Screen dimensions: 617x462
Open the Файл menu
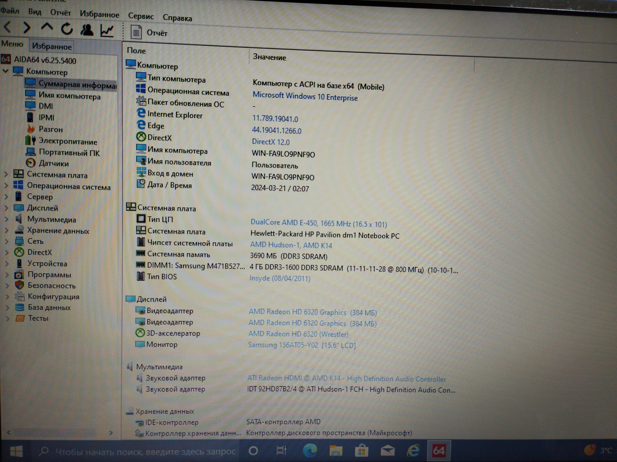coord(10,11)
